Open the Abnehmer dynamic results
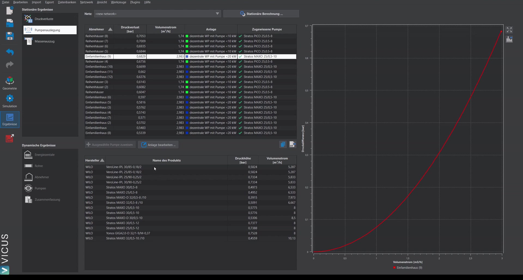Image resolution: width=523 pixels, height=280 pixels. point(50,177)
